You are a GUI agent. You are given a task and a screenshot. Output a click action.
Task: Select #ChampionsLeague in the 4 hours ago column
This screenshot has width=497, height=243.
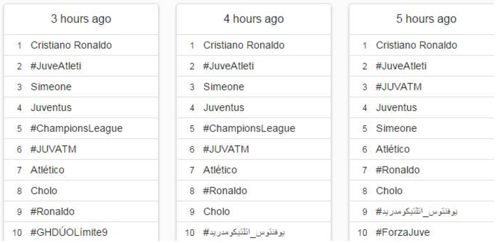pos(249,128)
